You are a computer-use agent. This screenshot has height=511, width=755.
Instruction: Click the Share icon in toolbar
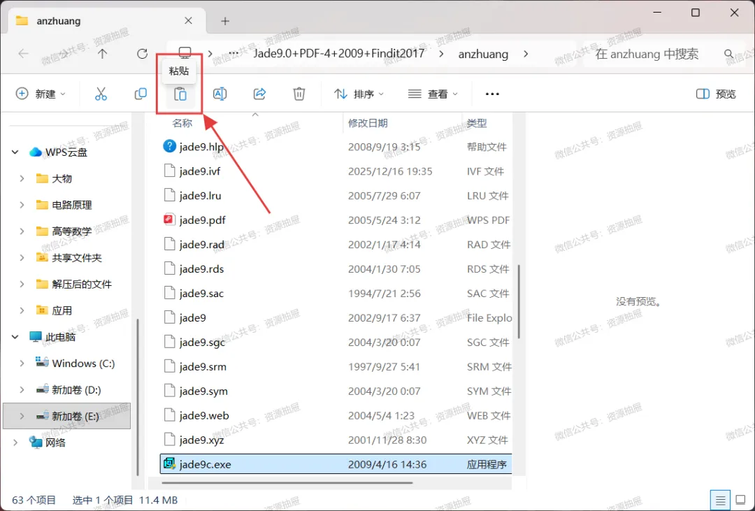259,94
